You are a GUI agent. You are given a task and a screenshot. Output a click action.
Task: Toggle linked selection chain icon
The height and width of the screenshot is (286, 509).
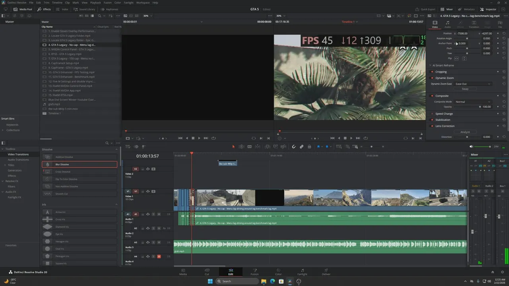(x=301, y=147)
